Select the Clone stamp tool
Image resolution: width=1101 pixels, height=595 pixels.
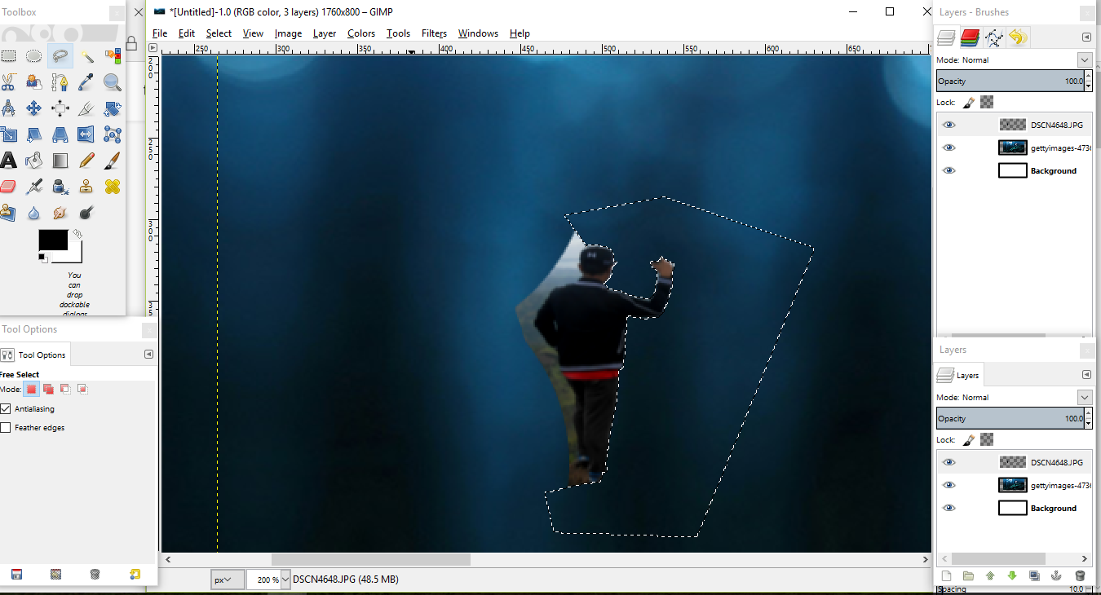86,187
